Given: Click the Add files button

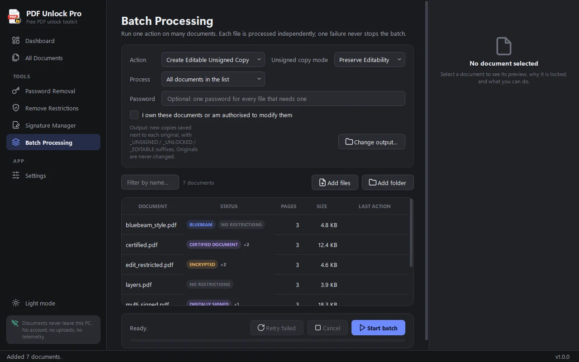Looking at the screenshot, I should (x=335, y=182).
